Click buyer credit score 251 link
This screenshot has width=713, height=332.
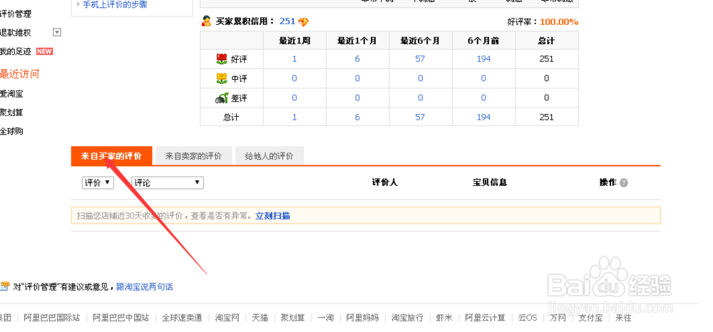[287, 21]
